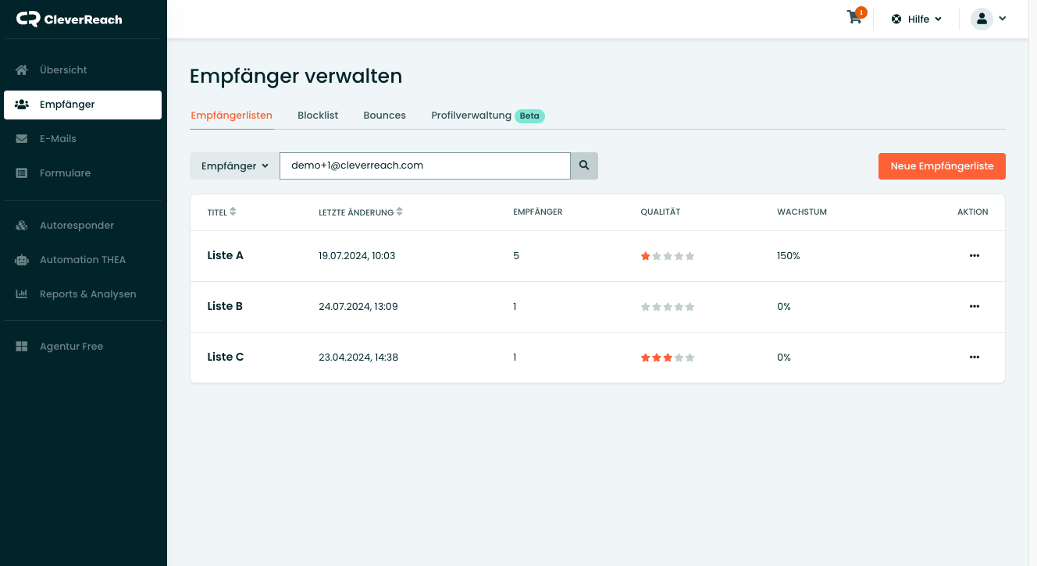The height and width of the screenshot is (566, 1037).
Task: Open Automation THEA in the sidebar
Action: (83, 259)
